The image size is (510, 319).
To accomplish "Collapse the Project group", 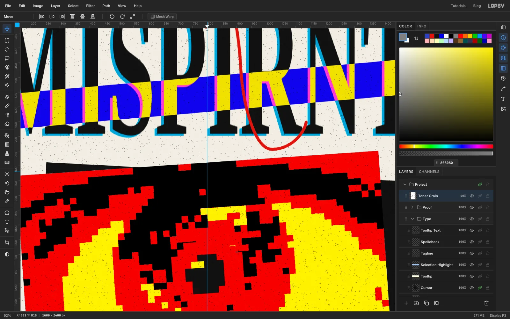I will coord(405,184).
